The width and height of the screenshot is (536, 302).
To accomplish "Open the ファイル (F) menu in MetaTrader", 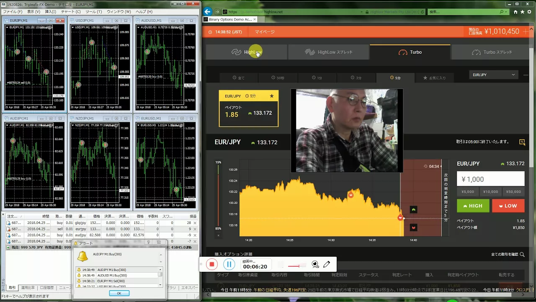I will (12, 12).
